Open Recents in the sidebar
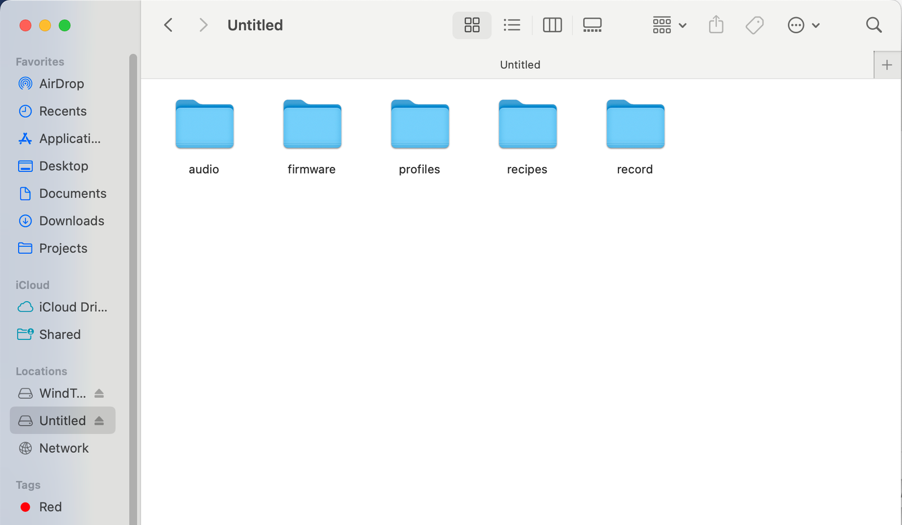Screen dimensions: 902x525 tap(63, 111)
